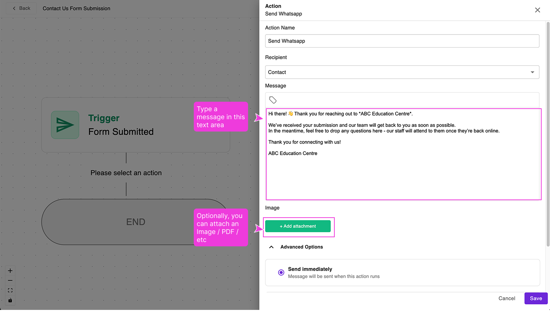Expand the Contact recipient selector arrow

(x=532, y=72)
